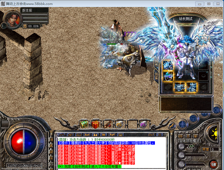224x170 pixels.
Task: Click the second chat toolbar button with arrow
Action: 70,135
